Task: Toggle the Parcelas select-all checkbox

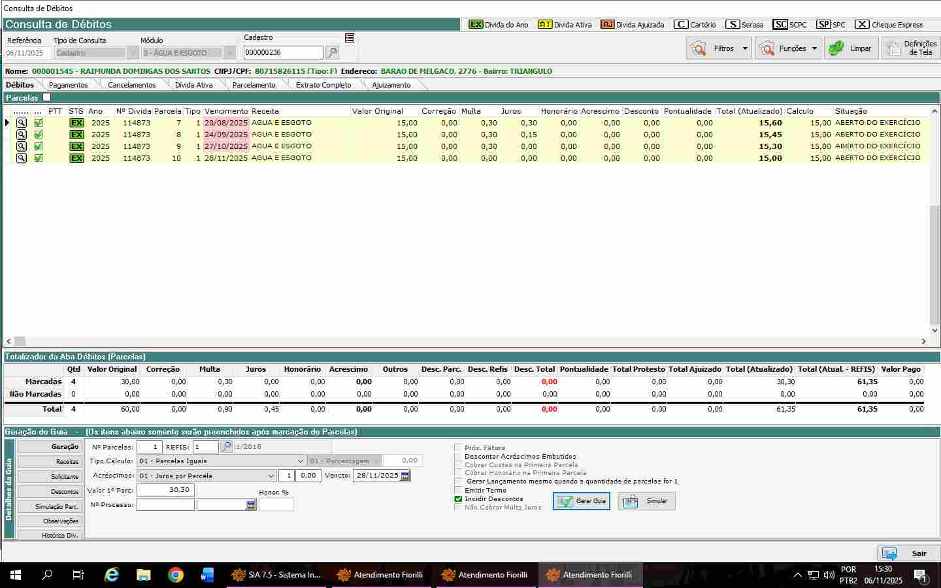Action: tap(46, 97)
